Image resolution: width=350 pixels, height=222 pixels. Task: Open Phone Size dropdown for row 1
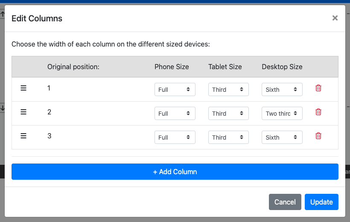tap(175, 90)
